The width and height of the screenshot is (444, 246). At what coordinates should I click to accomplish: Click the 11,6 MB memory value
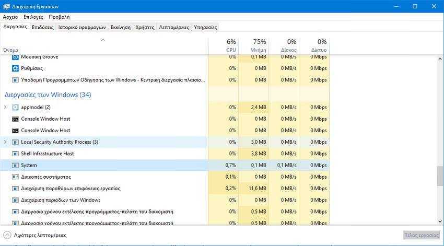257,189
